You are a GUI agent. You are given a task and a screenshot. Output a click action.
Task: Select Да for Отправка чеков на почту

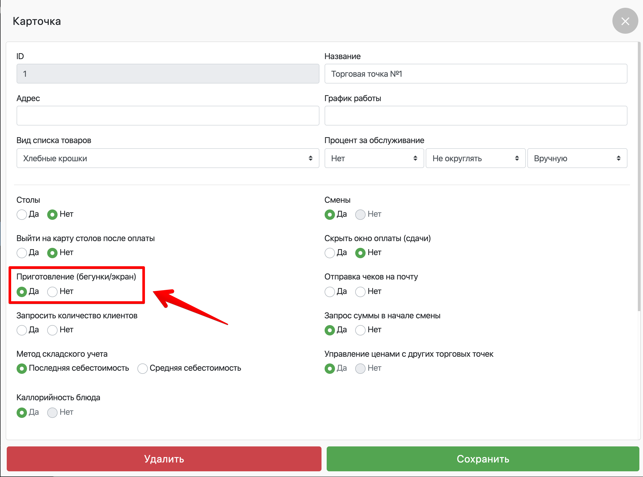(330, 292)
